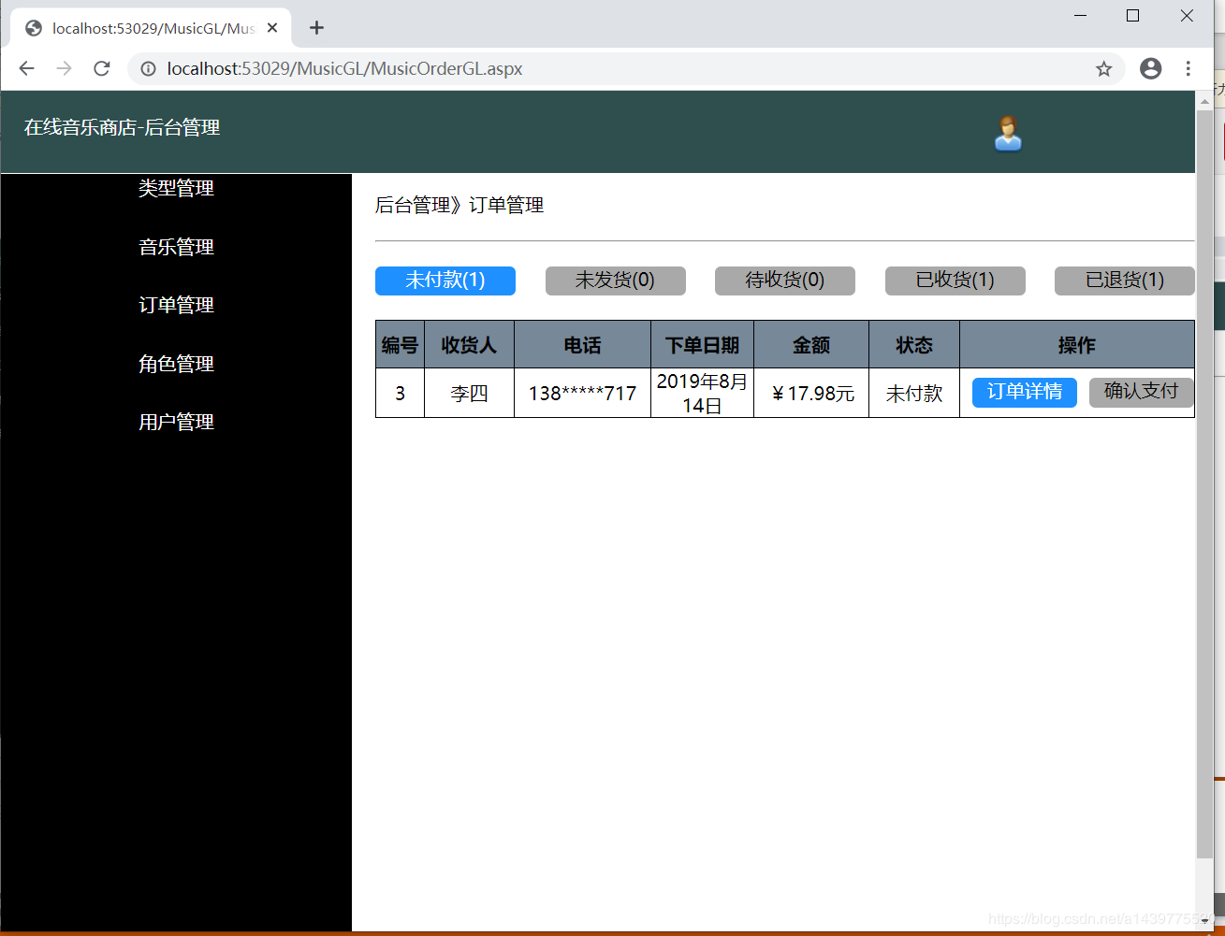Click 确认支付 for order 3
The image size is (1225, 936).
click(x=1142, y=392)
